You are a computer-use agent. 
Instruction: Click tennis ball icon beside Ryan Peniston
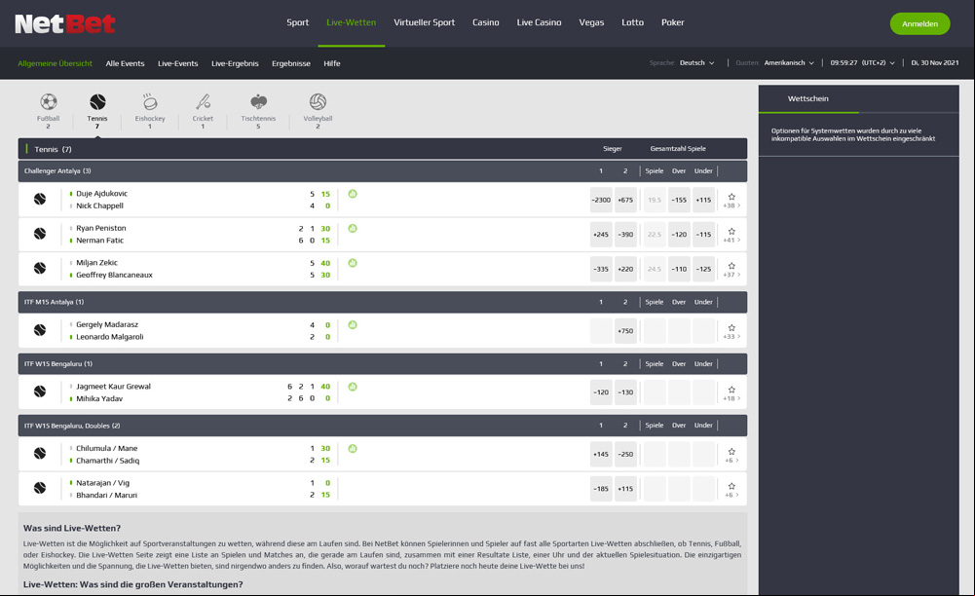point(40,234)
